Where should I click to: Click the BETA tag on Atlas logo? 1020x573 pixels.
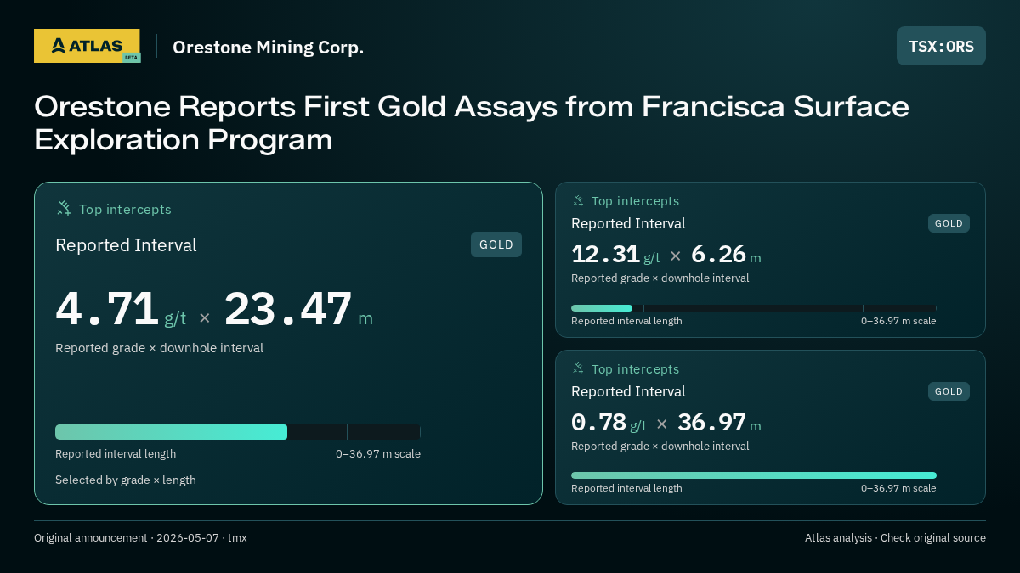pyautogui.click(x=131, y=58)
